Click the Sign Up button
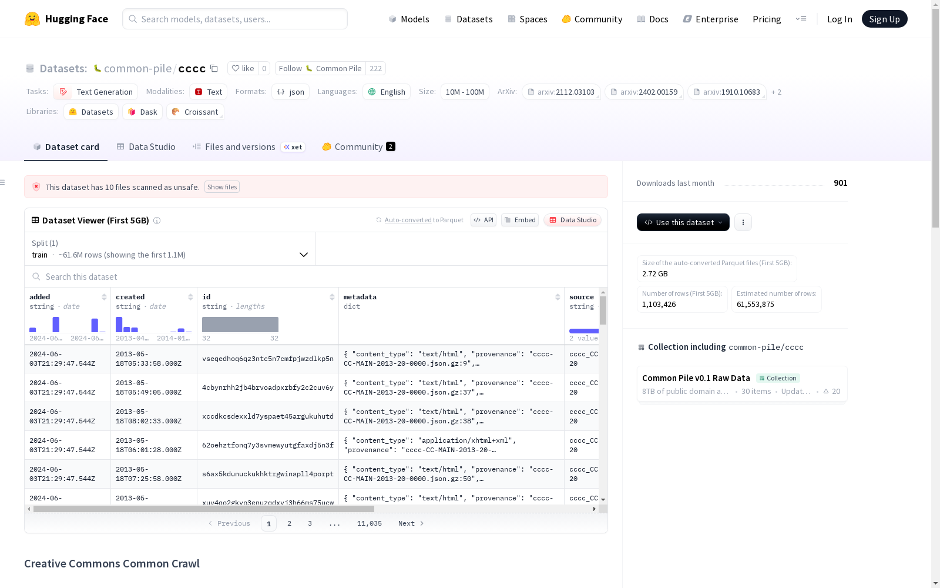Image resolution: width=940 pixels, height=588 pixels. pos(884,19)
